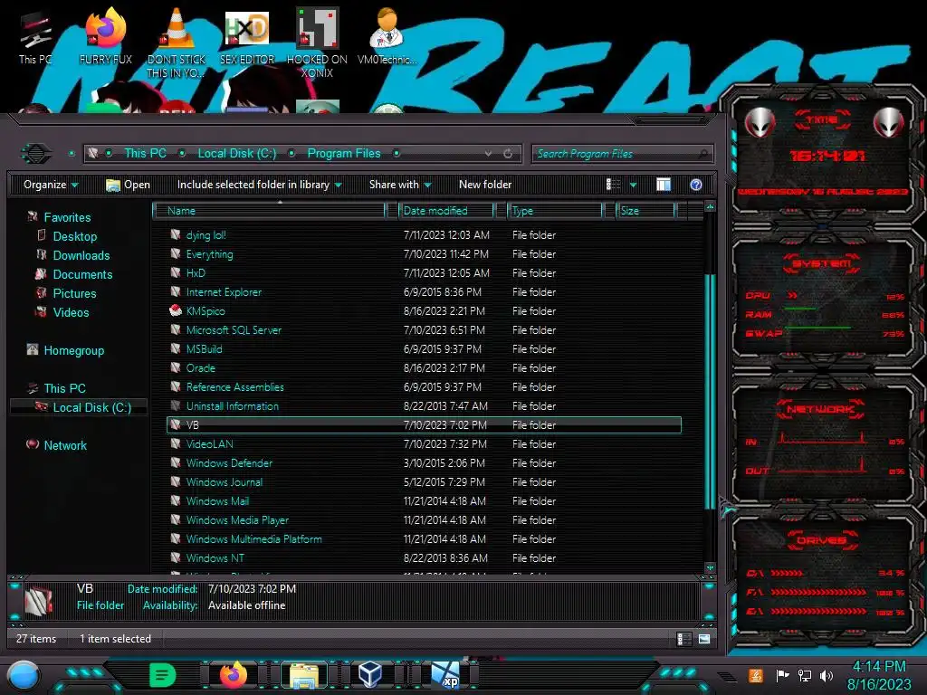Select the Everything folder

(x=209, y=254)
